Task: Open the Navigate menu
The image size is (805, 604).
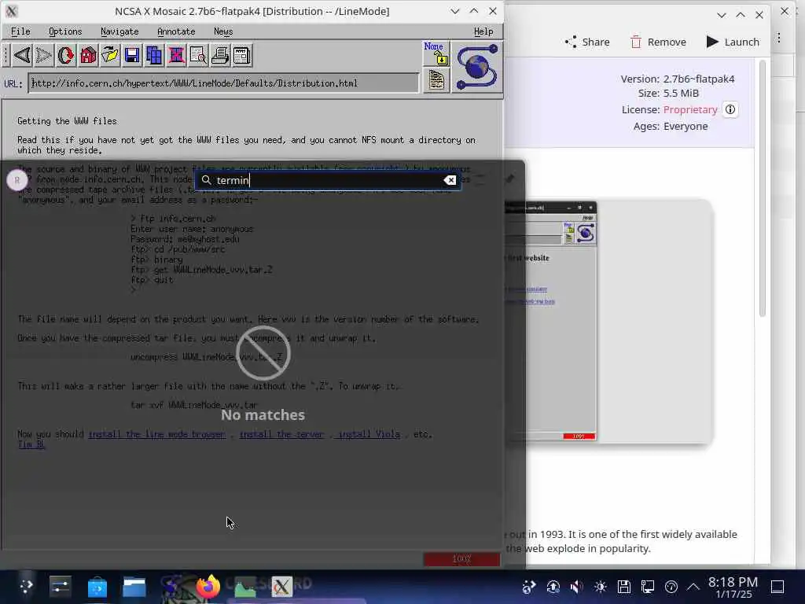Action: coord(119,31)
